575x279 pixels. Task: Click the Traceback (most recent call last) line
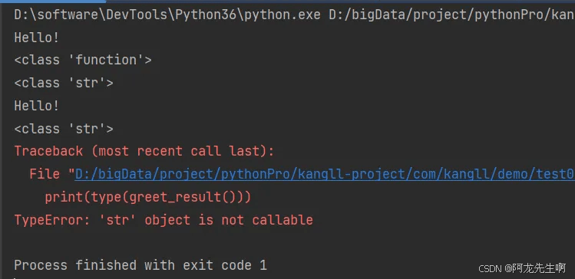[x=144, y=151]
